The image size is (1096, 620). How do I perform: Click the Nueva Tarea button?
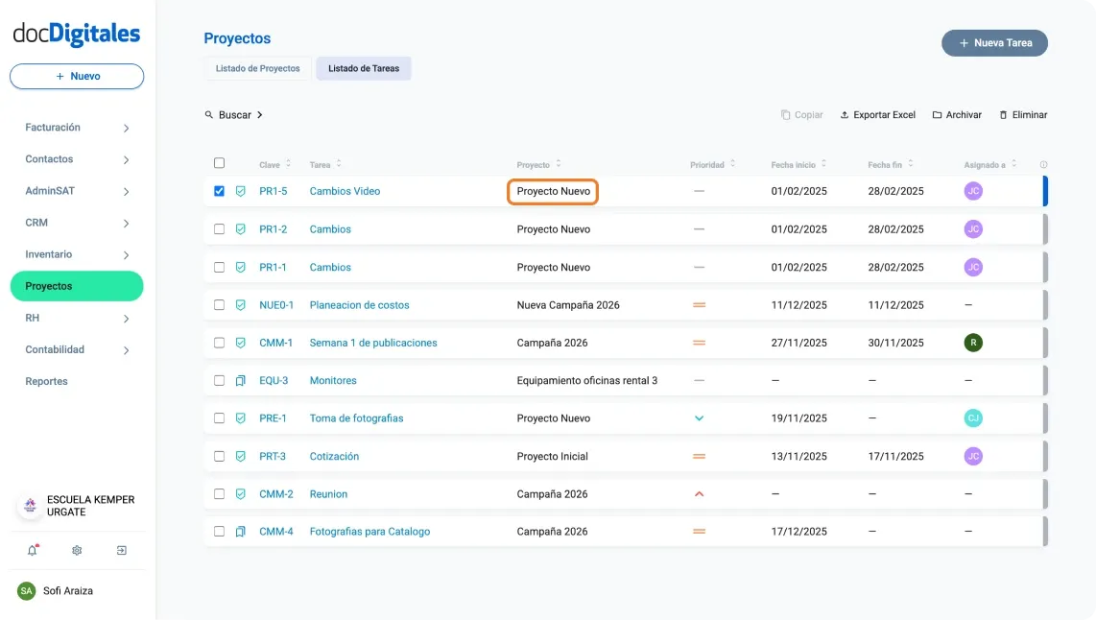pos(994,42)
